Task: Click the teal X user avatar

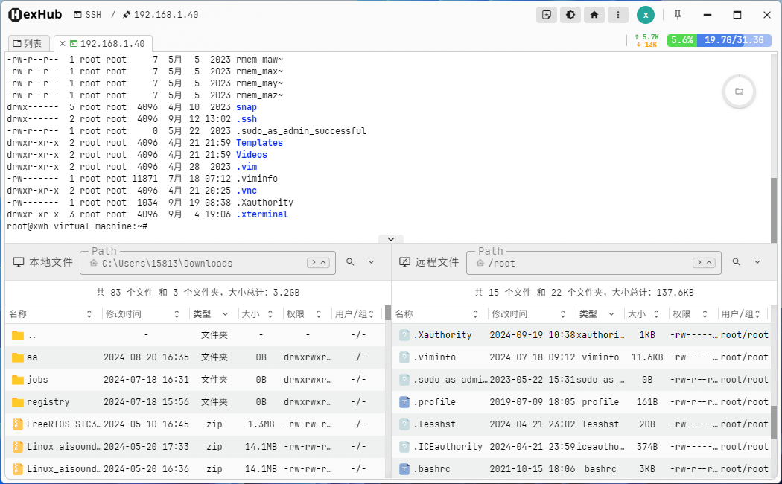Action: coord(645,14)
